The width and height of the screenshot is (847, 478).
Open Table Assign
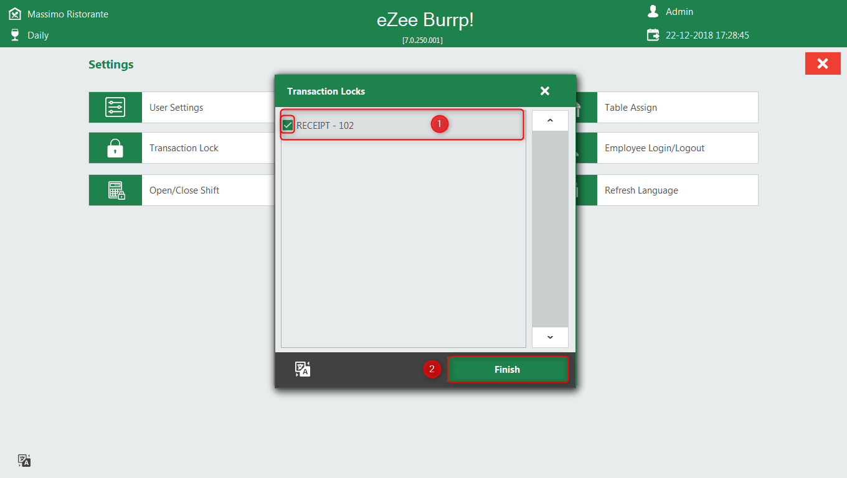667,108
